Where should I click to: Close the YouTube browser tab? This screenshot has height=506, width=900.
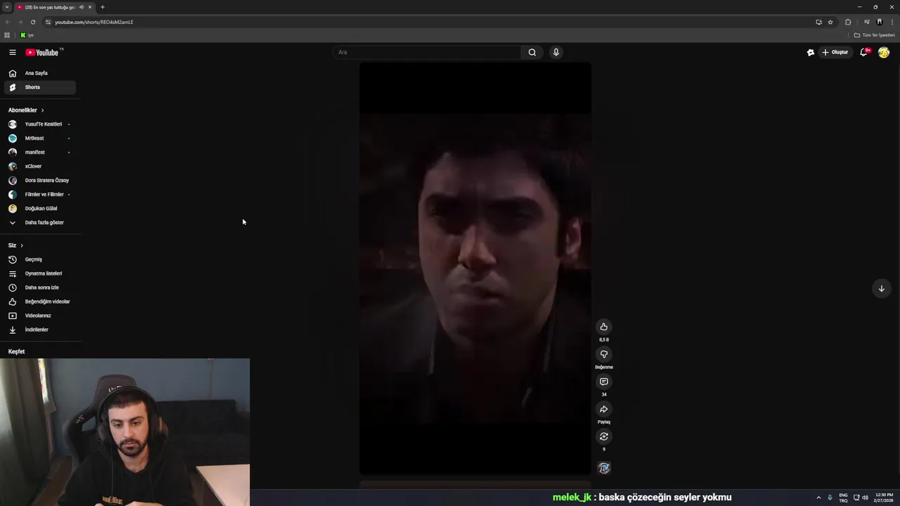click(x=90, y=7)
